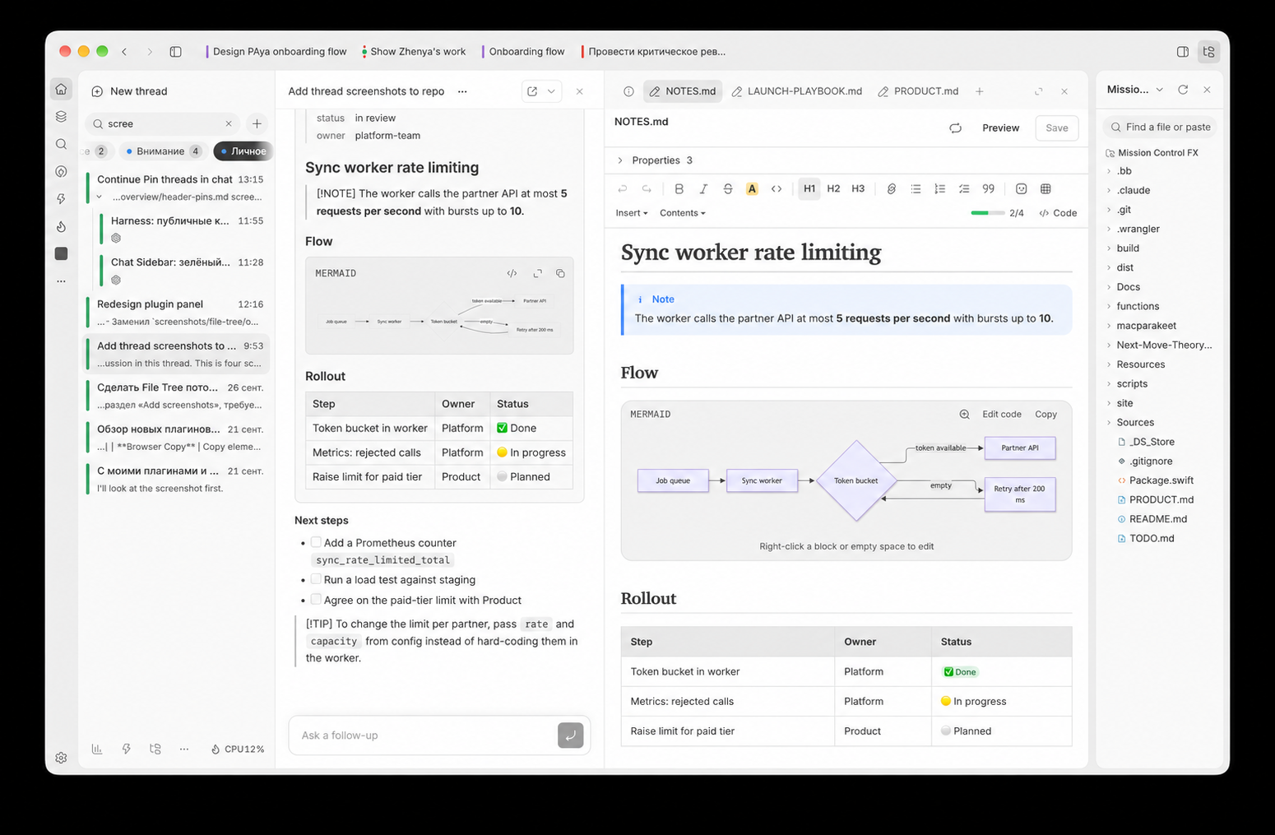Insert a numbered list

coord(939,188)
